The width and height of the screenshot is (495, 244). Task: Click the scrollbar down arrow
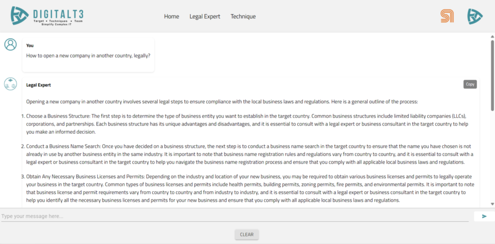tap(492, 204)
